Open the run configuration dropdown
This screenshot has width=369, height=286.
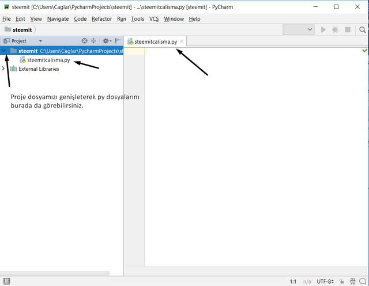299,29
